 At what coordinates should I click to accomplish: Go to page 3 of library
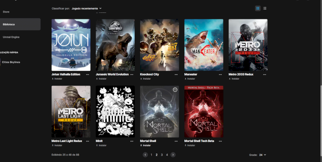tap(162, 154)
